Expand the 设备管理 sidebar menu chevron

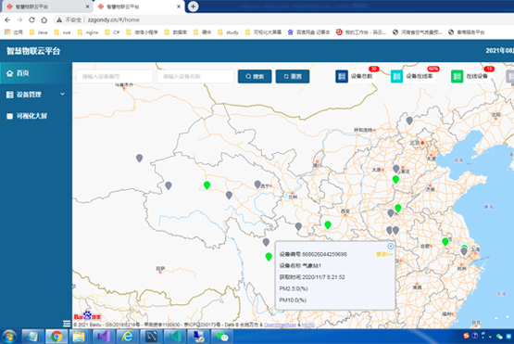(x=62, y=95)
